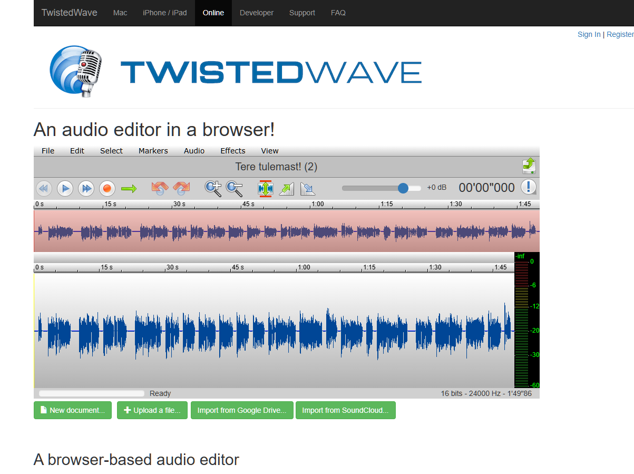Click the green arrow toolbar icon

(x=129, y=188)
